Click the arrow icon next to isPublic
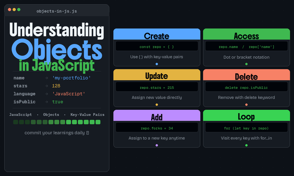294x176 pixels. coord(47,102)
